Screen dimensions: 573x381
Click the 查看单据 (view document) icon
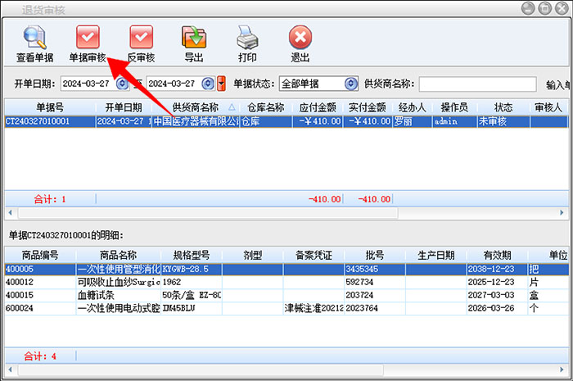click(35, 39)
